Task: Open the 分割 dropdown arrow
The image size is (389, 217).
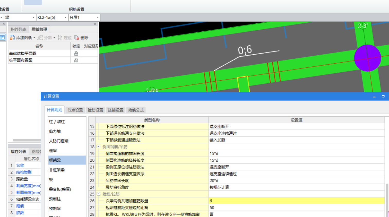Action: (x=54, y=38)
